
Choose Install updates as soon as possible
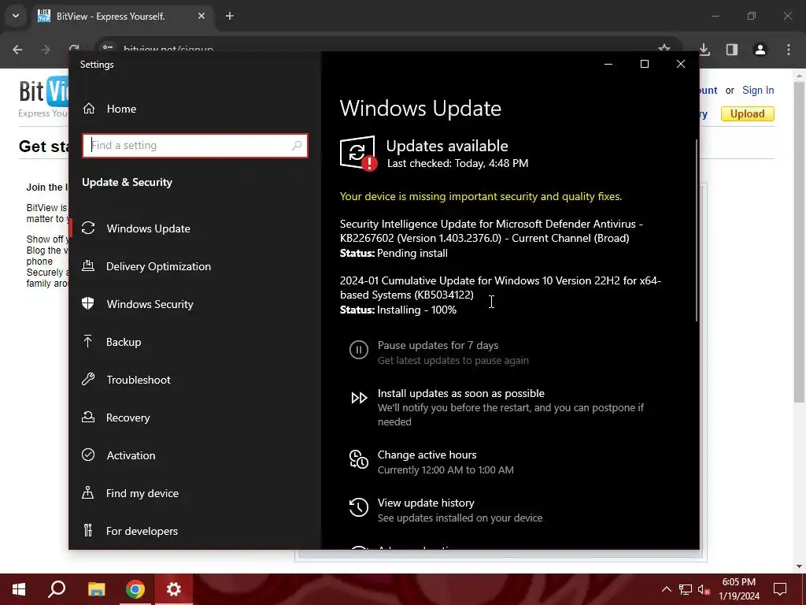[461, 393]
